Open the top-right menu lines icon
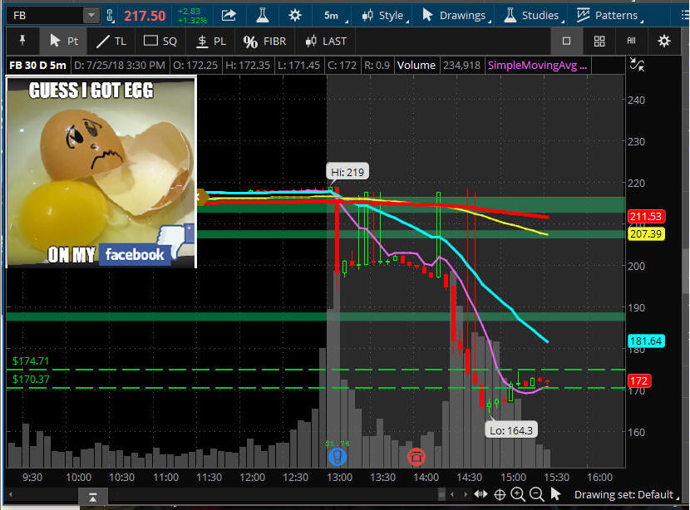Image resolution: width=690 pixels, height=510 pixels. click(x=685, y=16)
